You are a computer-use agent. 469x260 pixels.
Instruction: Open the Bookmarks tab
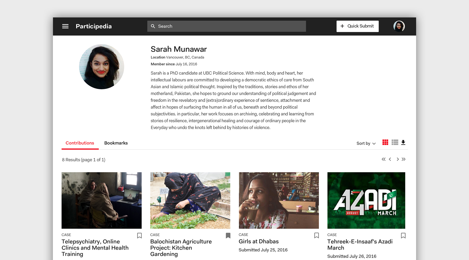(x=116, y=143)
